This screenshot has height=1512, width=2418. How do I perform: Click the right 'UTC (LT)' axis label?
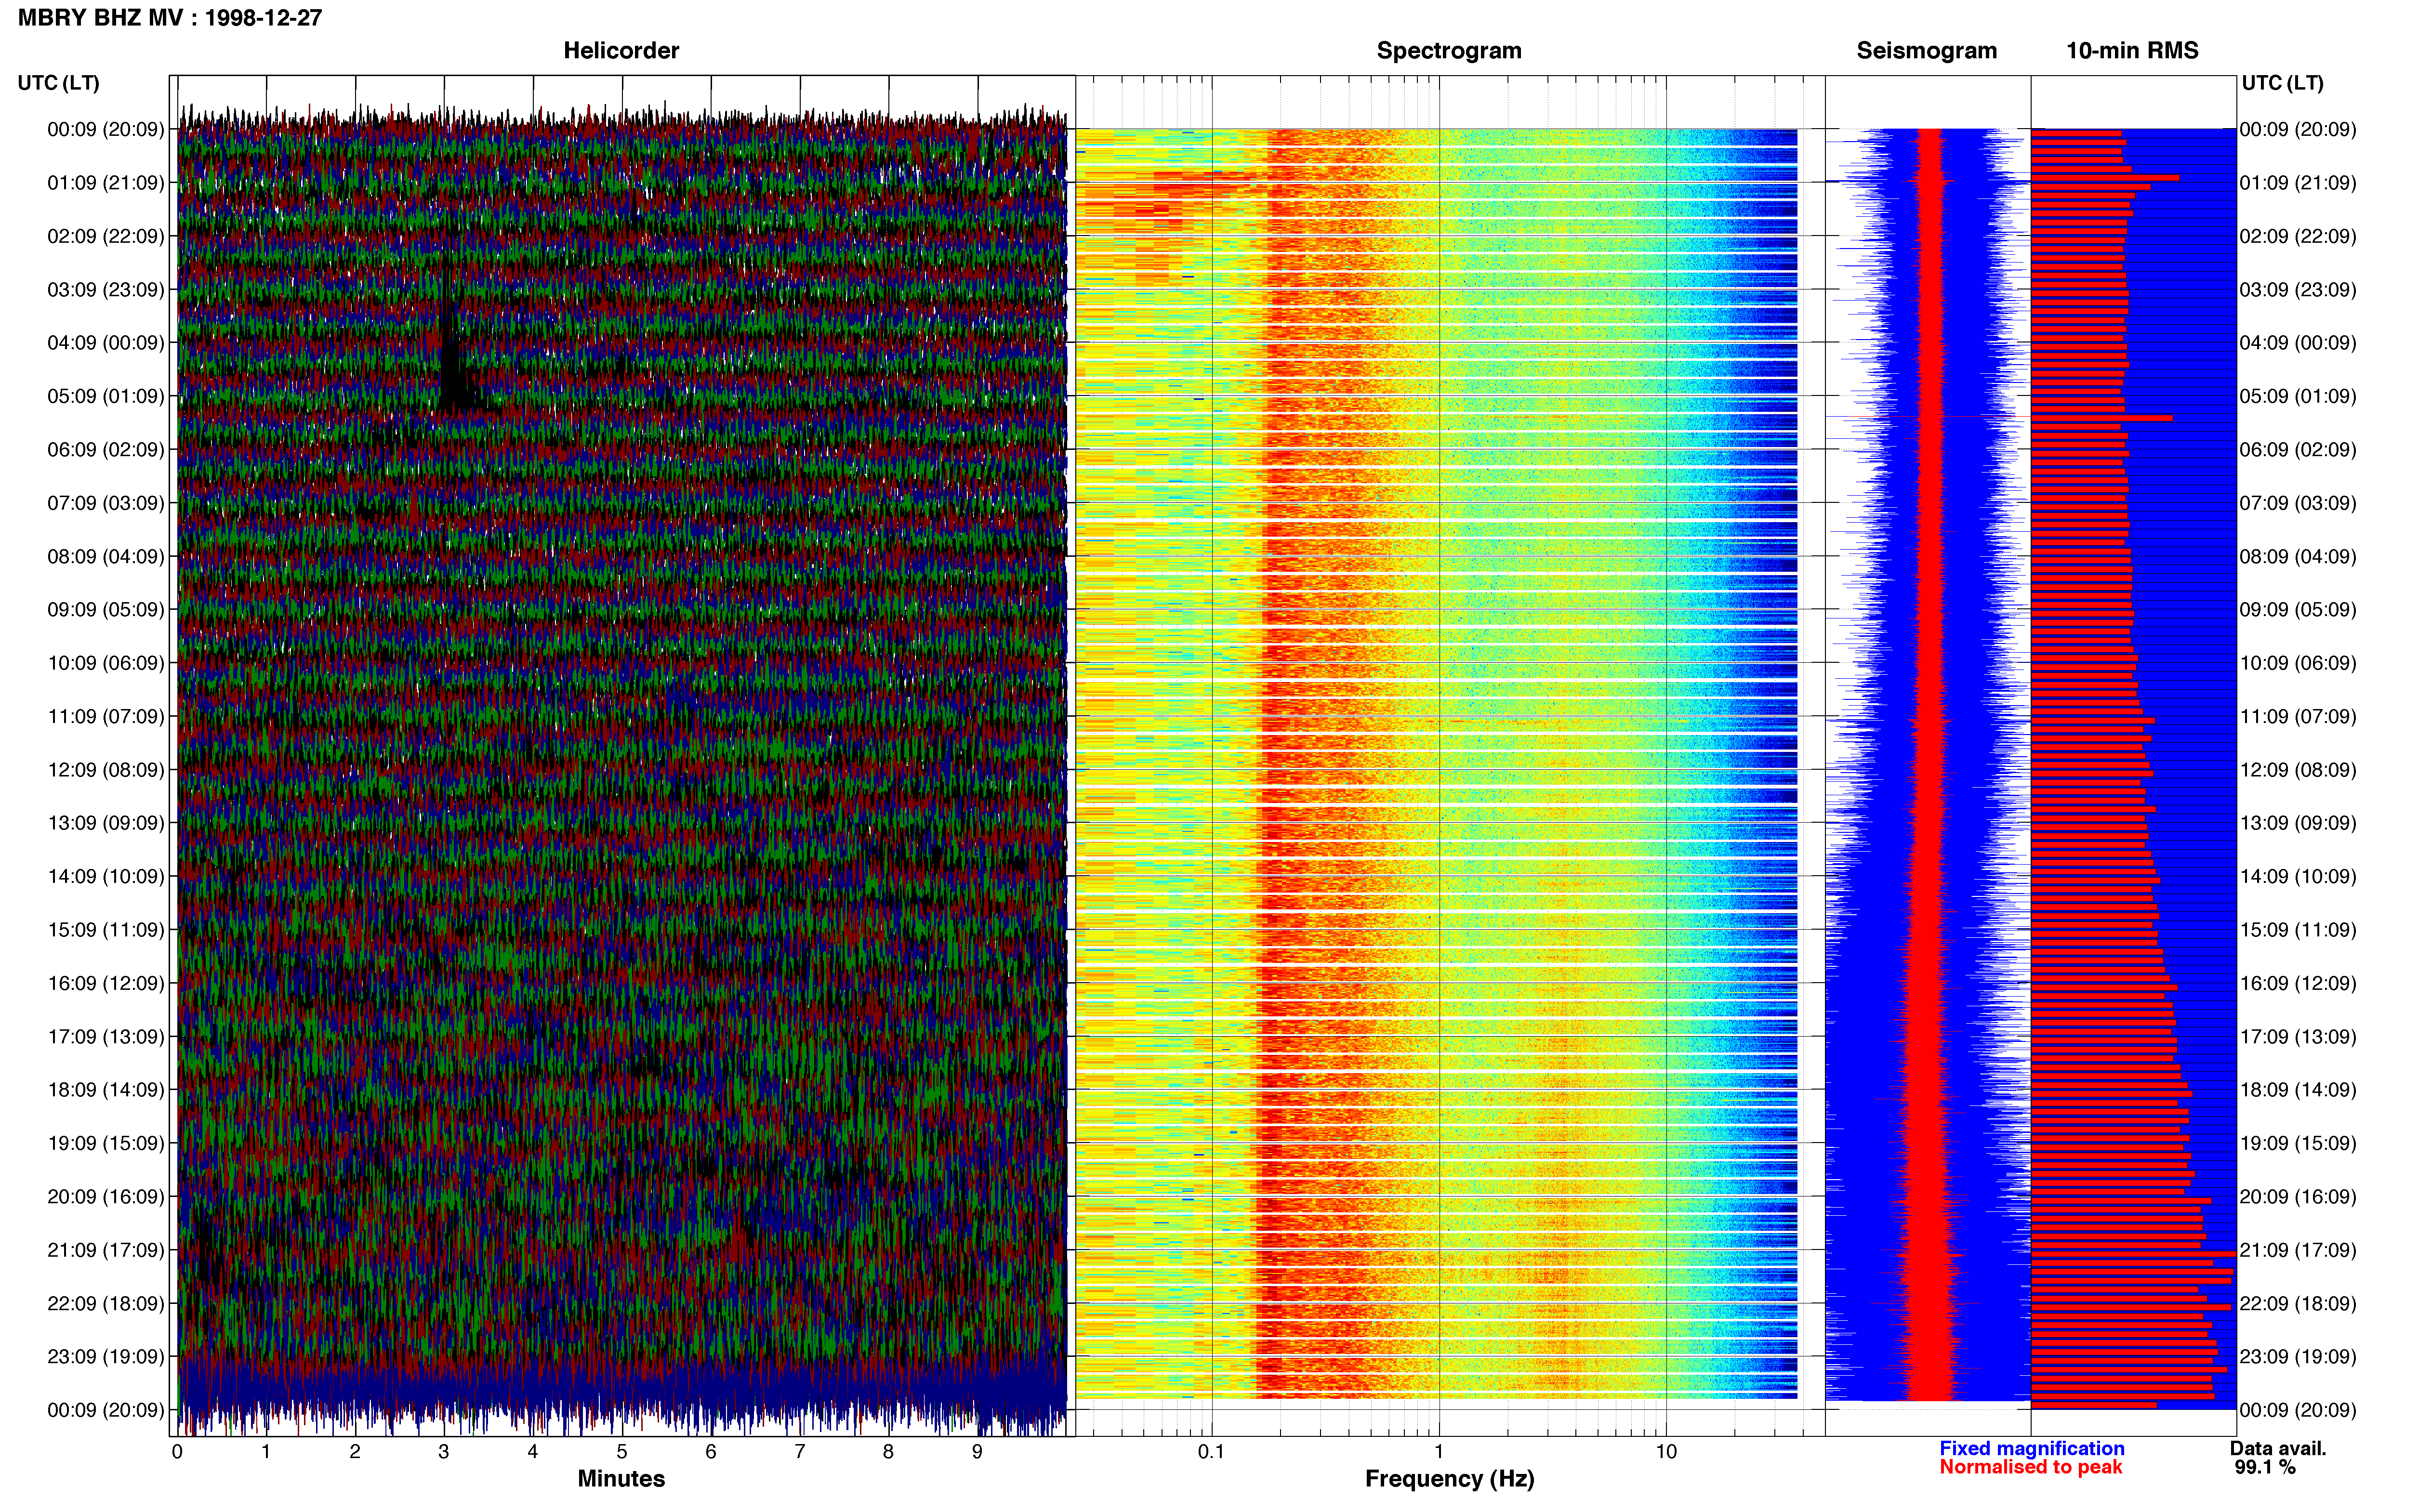pos(2282,83)
